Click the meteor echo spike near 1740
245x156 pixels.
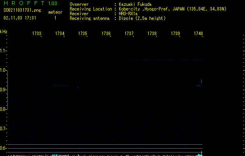[x=201, y=83]
